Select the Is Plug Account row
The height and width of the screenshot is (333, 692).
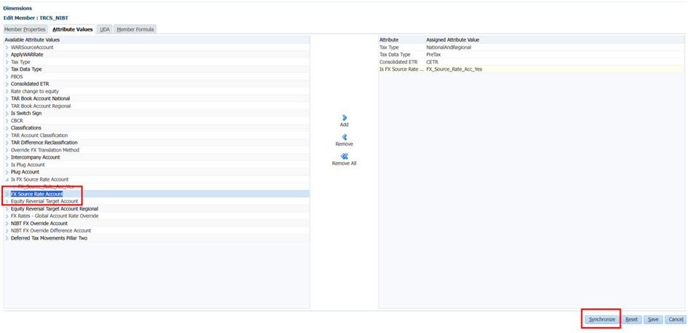tap(157, 165)
